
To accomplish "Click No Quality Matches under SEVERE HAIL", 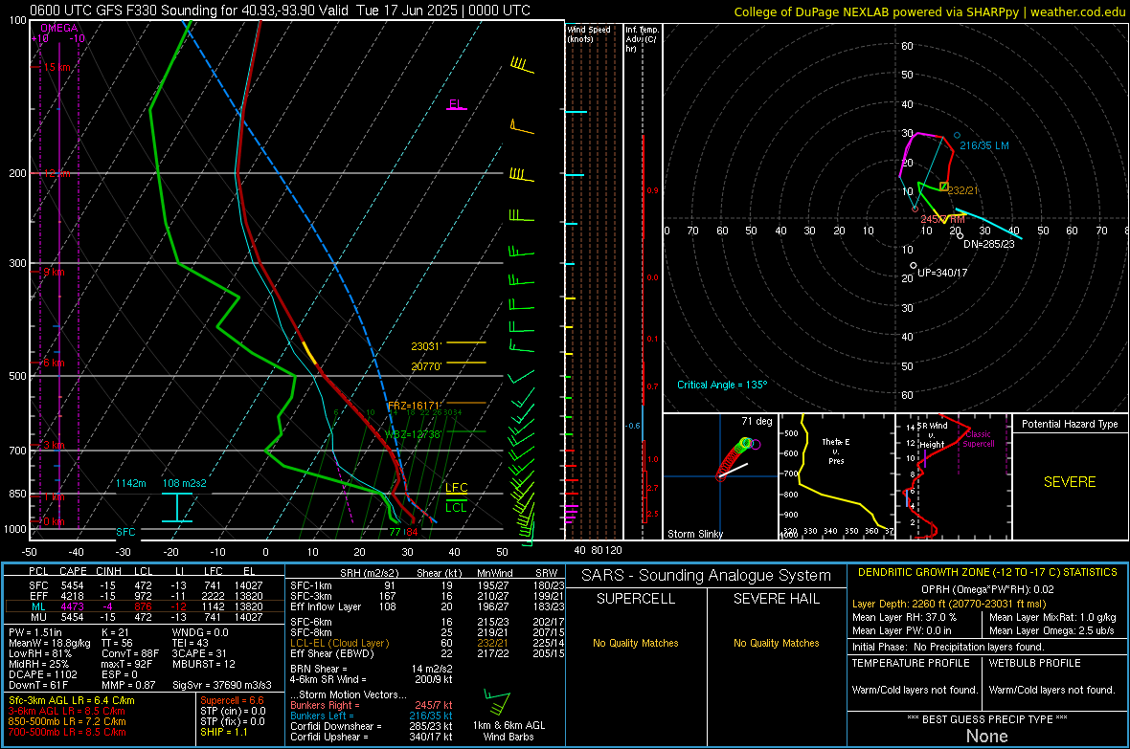I will point(776,643).
